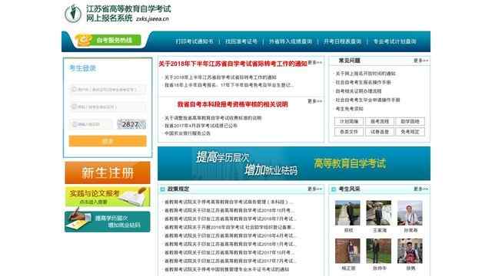Open 关于网上报名开放时间的通知 link
The width and height of the screenshot is (492, 276).
tap(366, 74)
